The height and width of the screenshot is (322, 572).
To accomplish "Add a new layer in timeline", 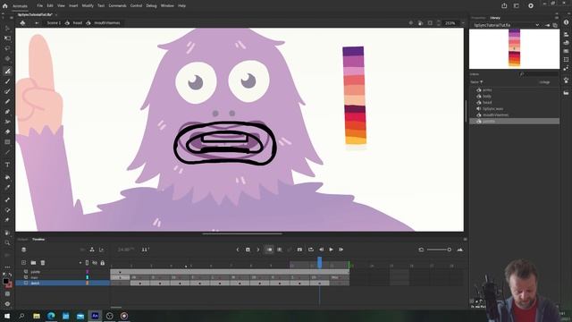I will point(24,262).
